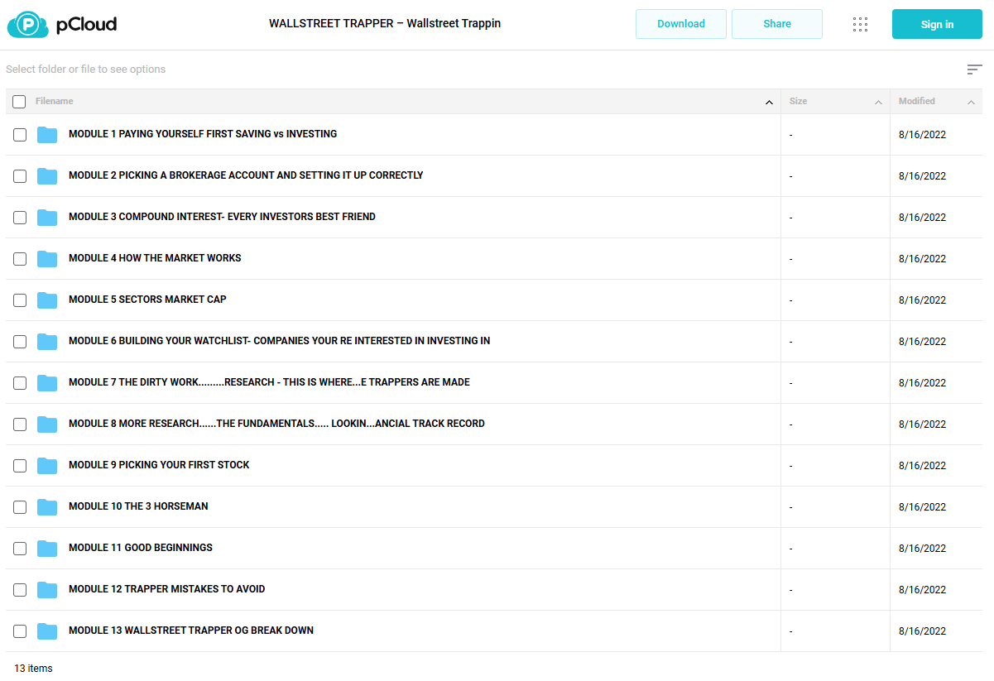994x681 pixels.
Task: Open MODULE 3 COMPOUND INTEREST folder name
Action: pos(222,217)
